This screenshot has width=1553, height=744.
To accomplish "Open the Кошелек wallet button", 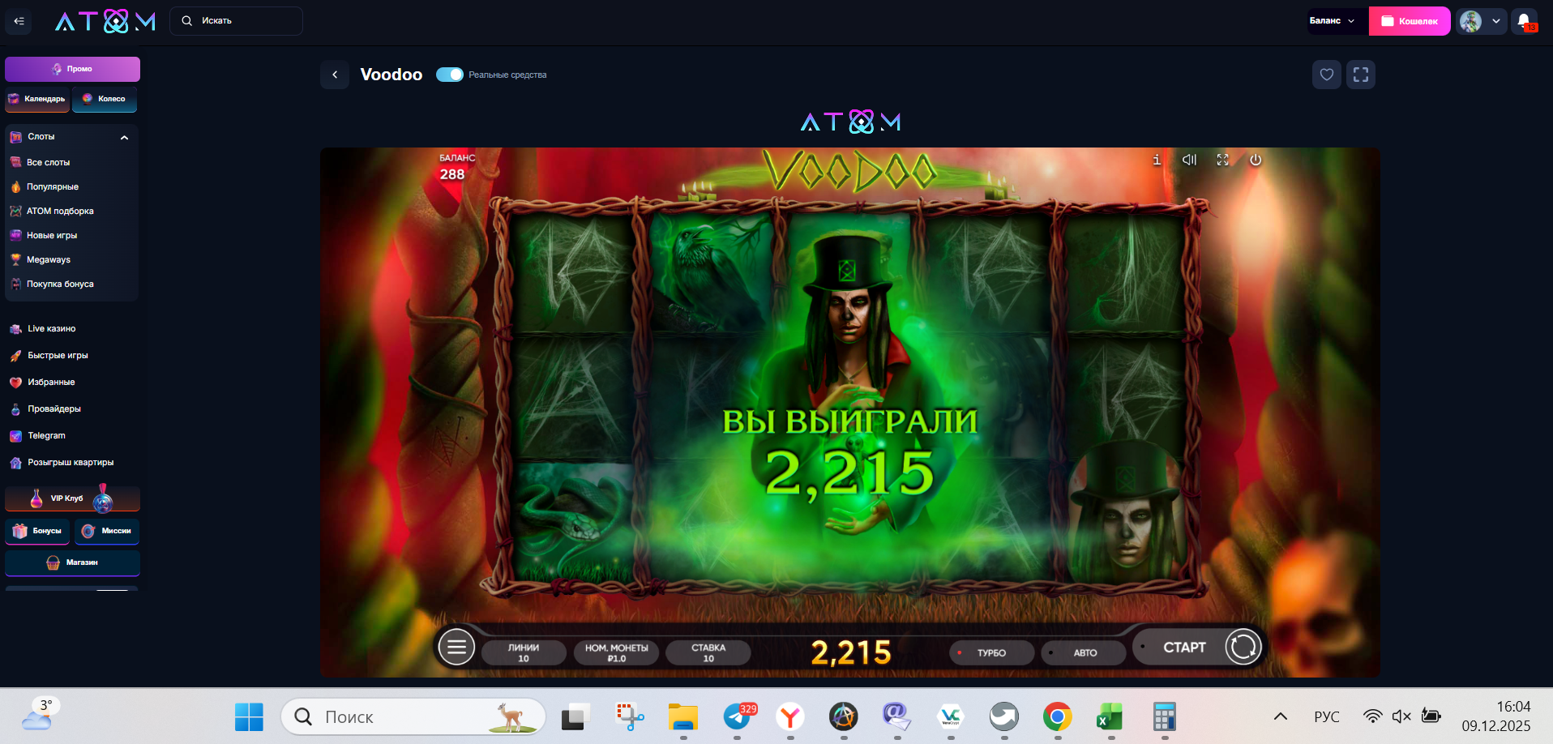I will 1410,21.
